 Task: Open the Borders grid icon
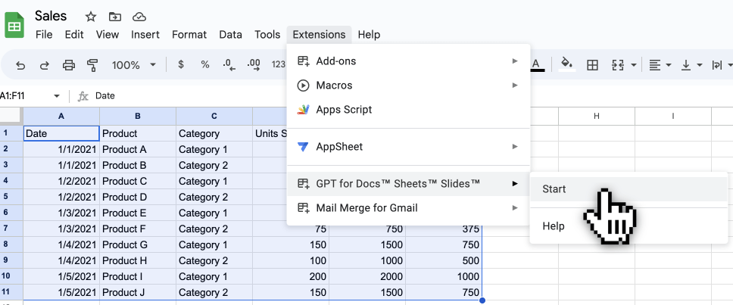click(x=593, y=65)
